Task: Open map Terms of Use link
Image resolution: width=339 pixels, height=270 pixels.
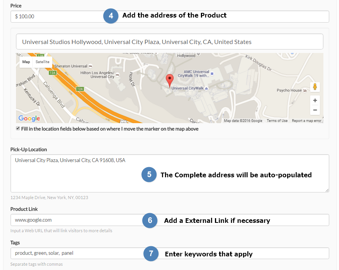Action: 277,121
